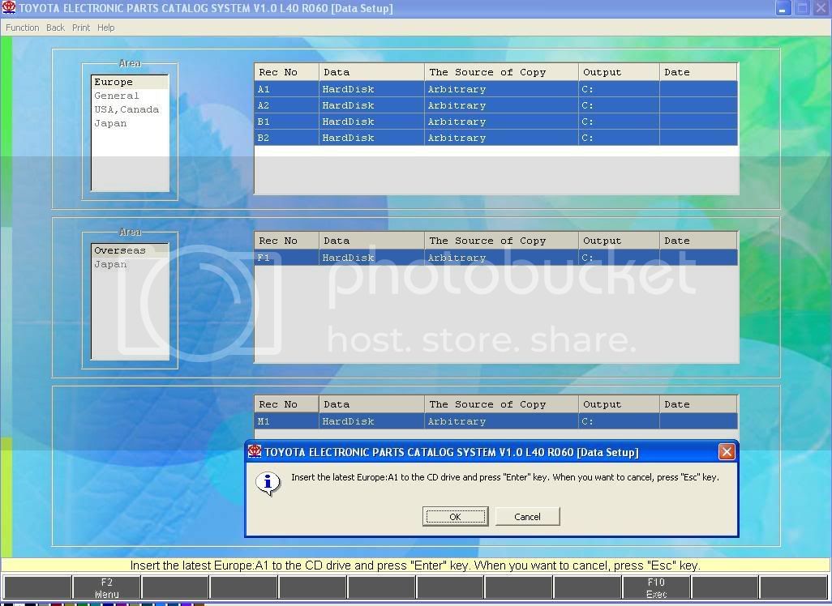This screenshot has width=832, height=606.
Task: Open the Print menu
Action: pos(81,28)
